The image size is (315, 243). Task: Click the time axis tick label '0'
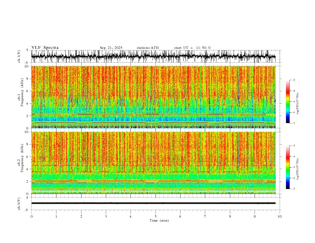31,216
